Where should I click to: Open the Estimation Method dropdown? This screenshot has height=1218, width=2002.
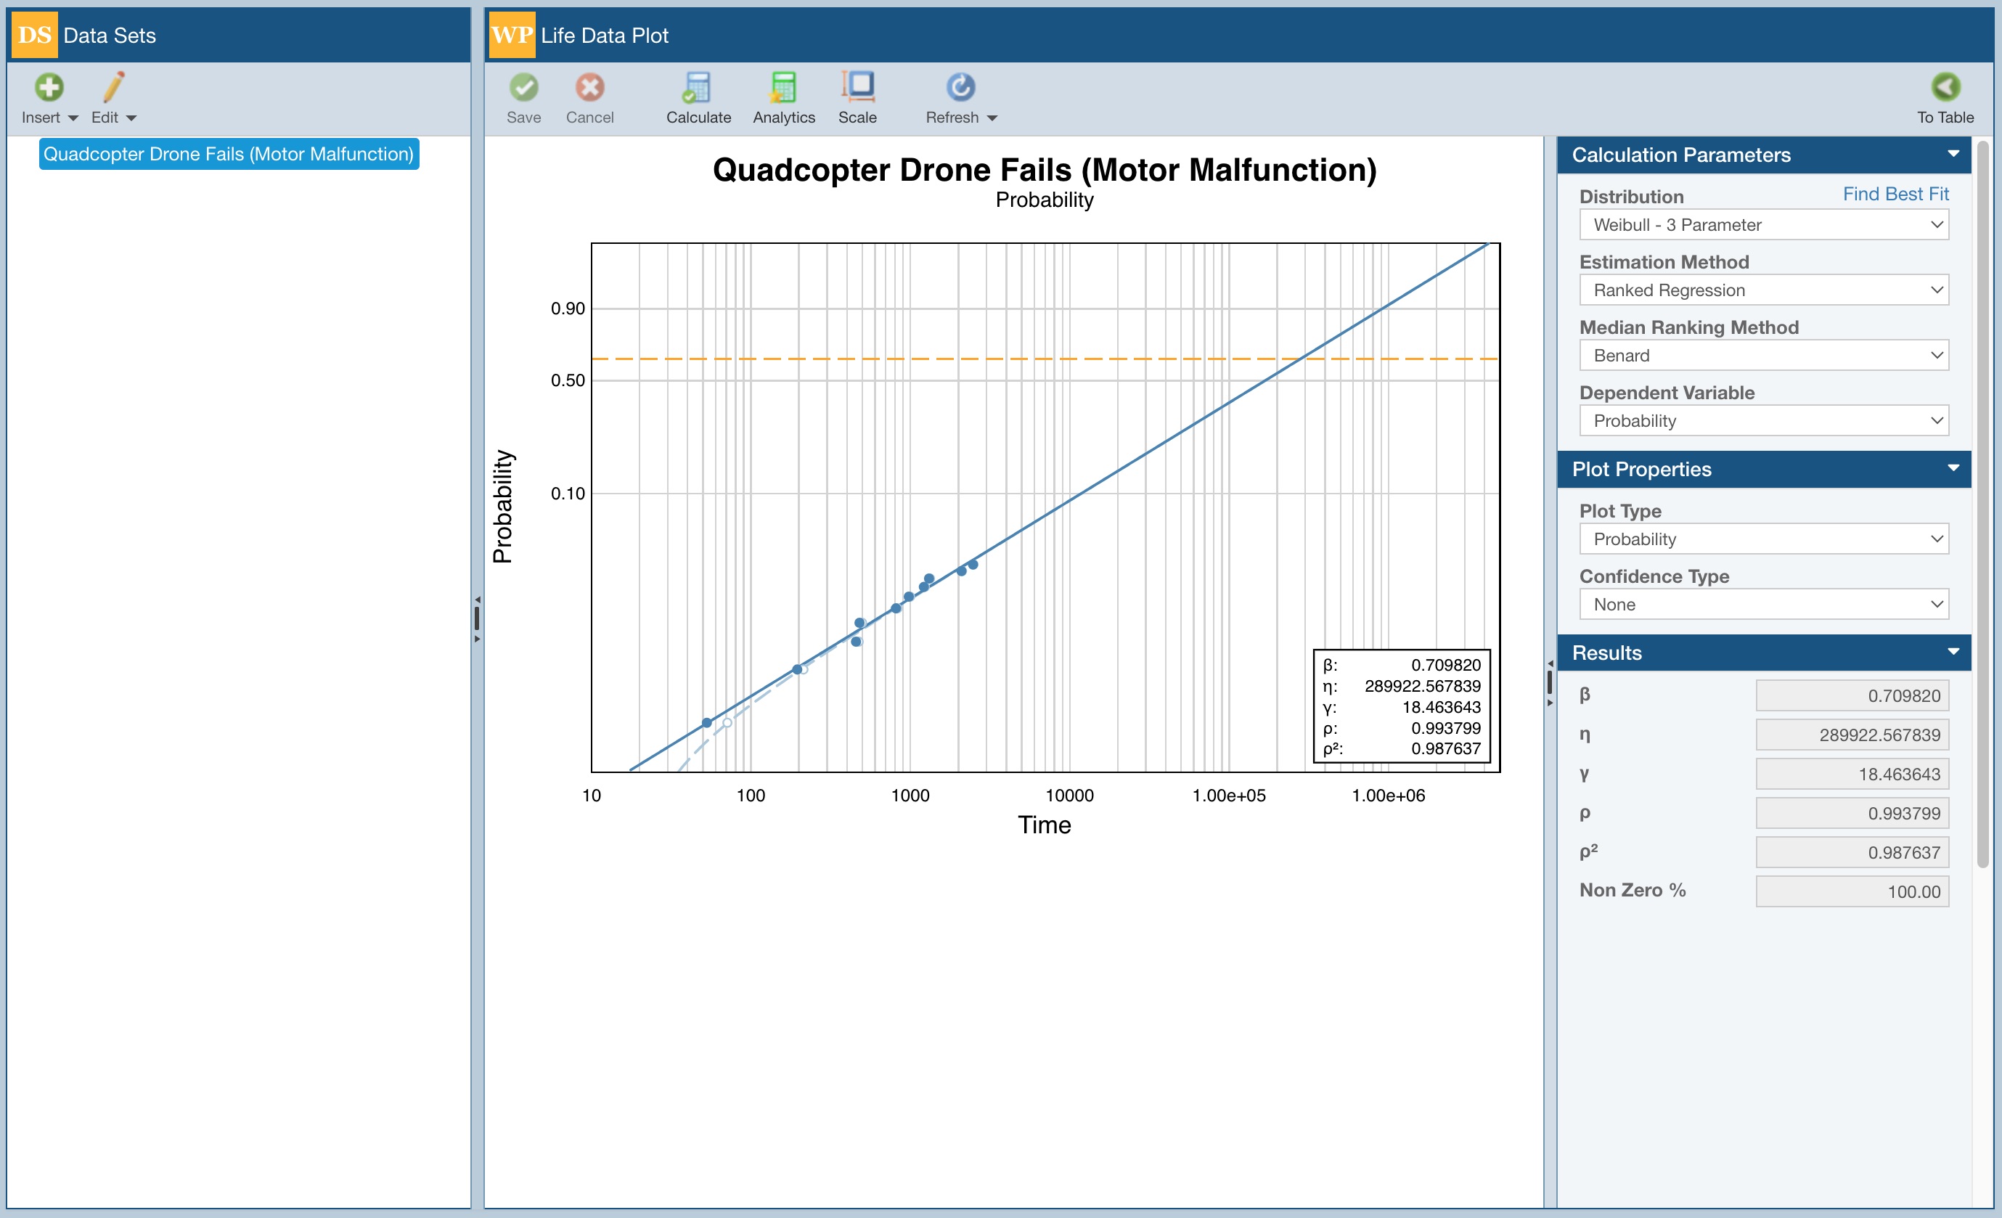[x=1763, y=290]
